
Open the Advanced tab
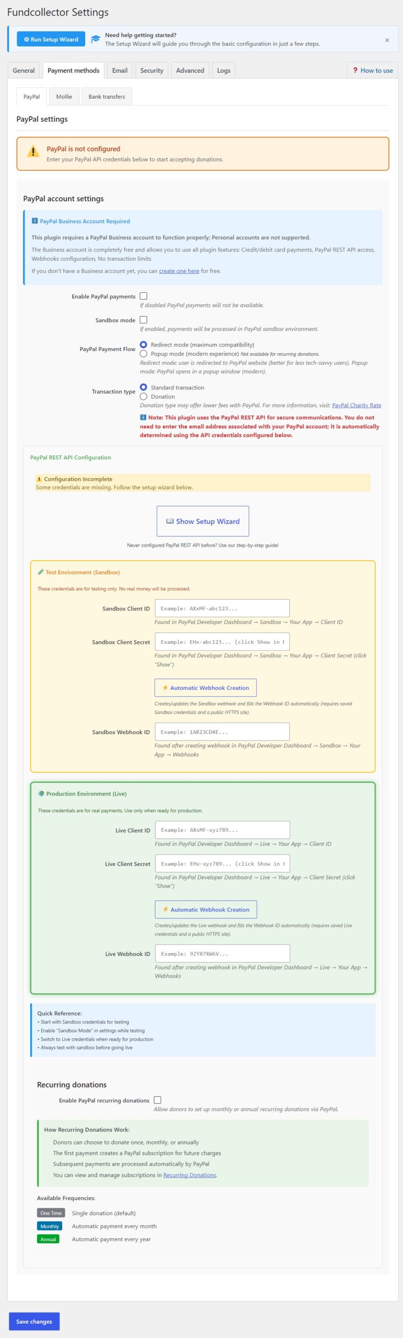point(190,71)
